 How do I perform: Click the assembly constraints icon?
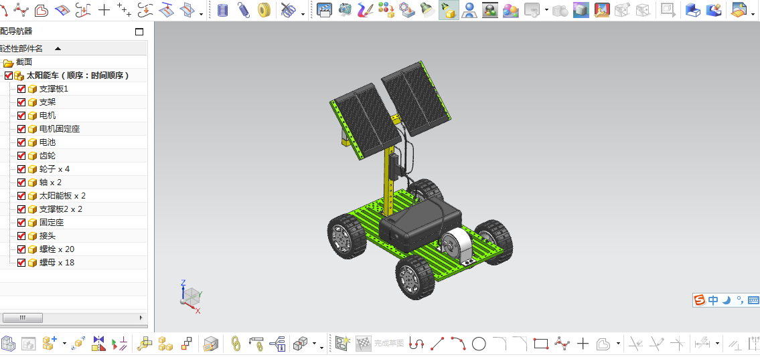pos(119,344)
